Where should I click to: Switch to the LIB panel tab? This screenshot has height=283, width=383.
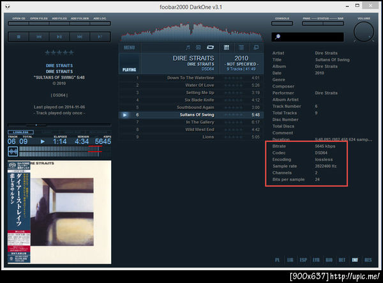tap(290, 260)
